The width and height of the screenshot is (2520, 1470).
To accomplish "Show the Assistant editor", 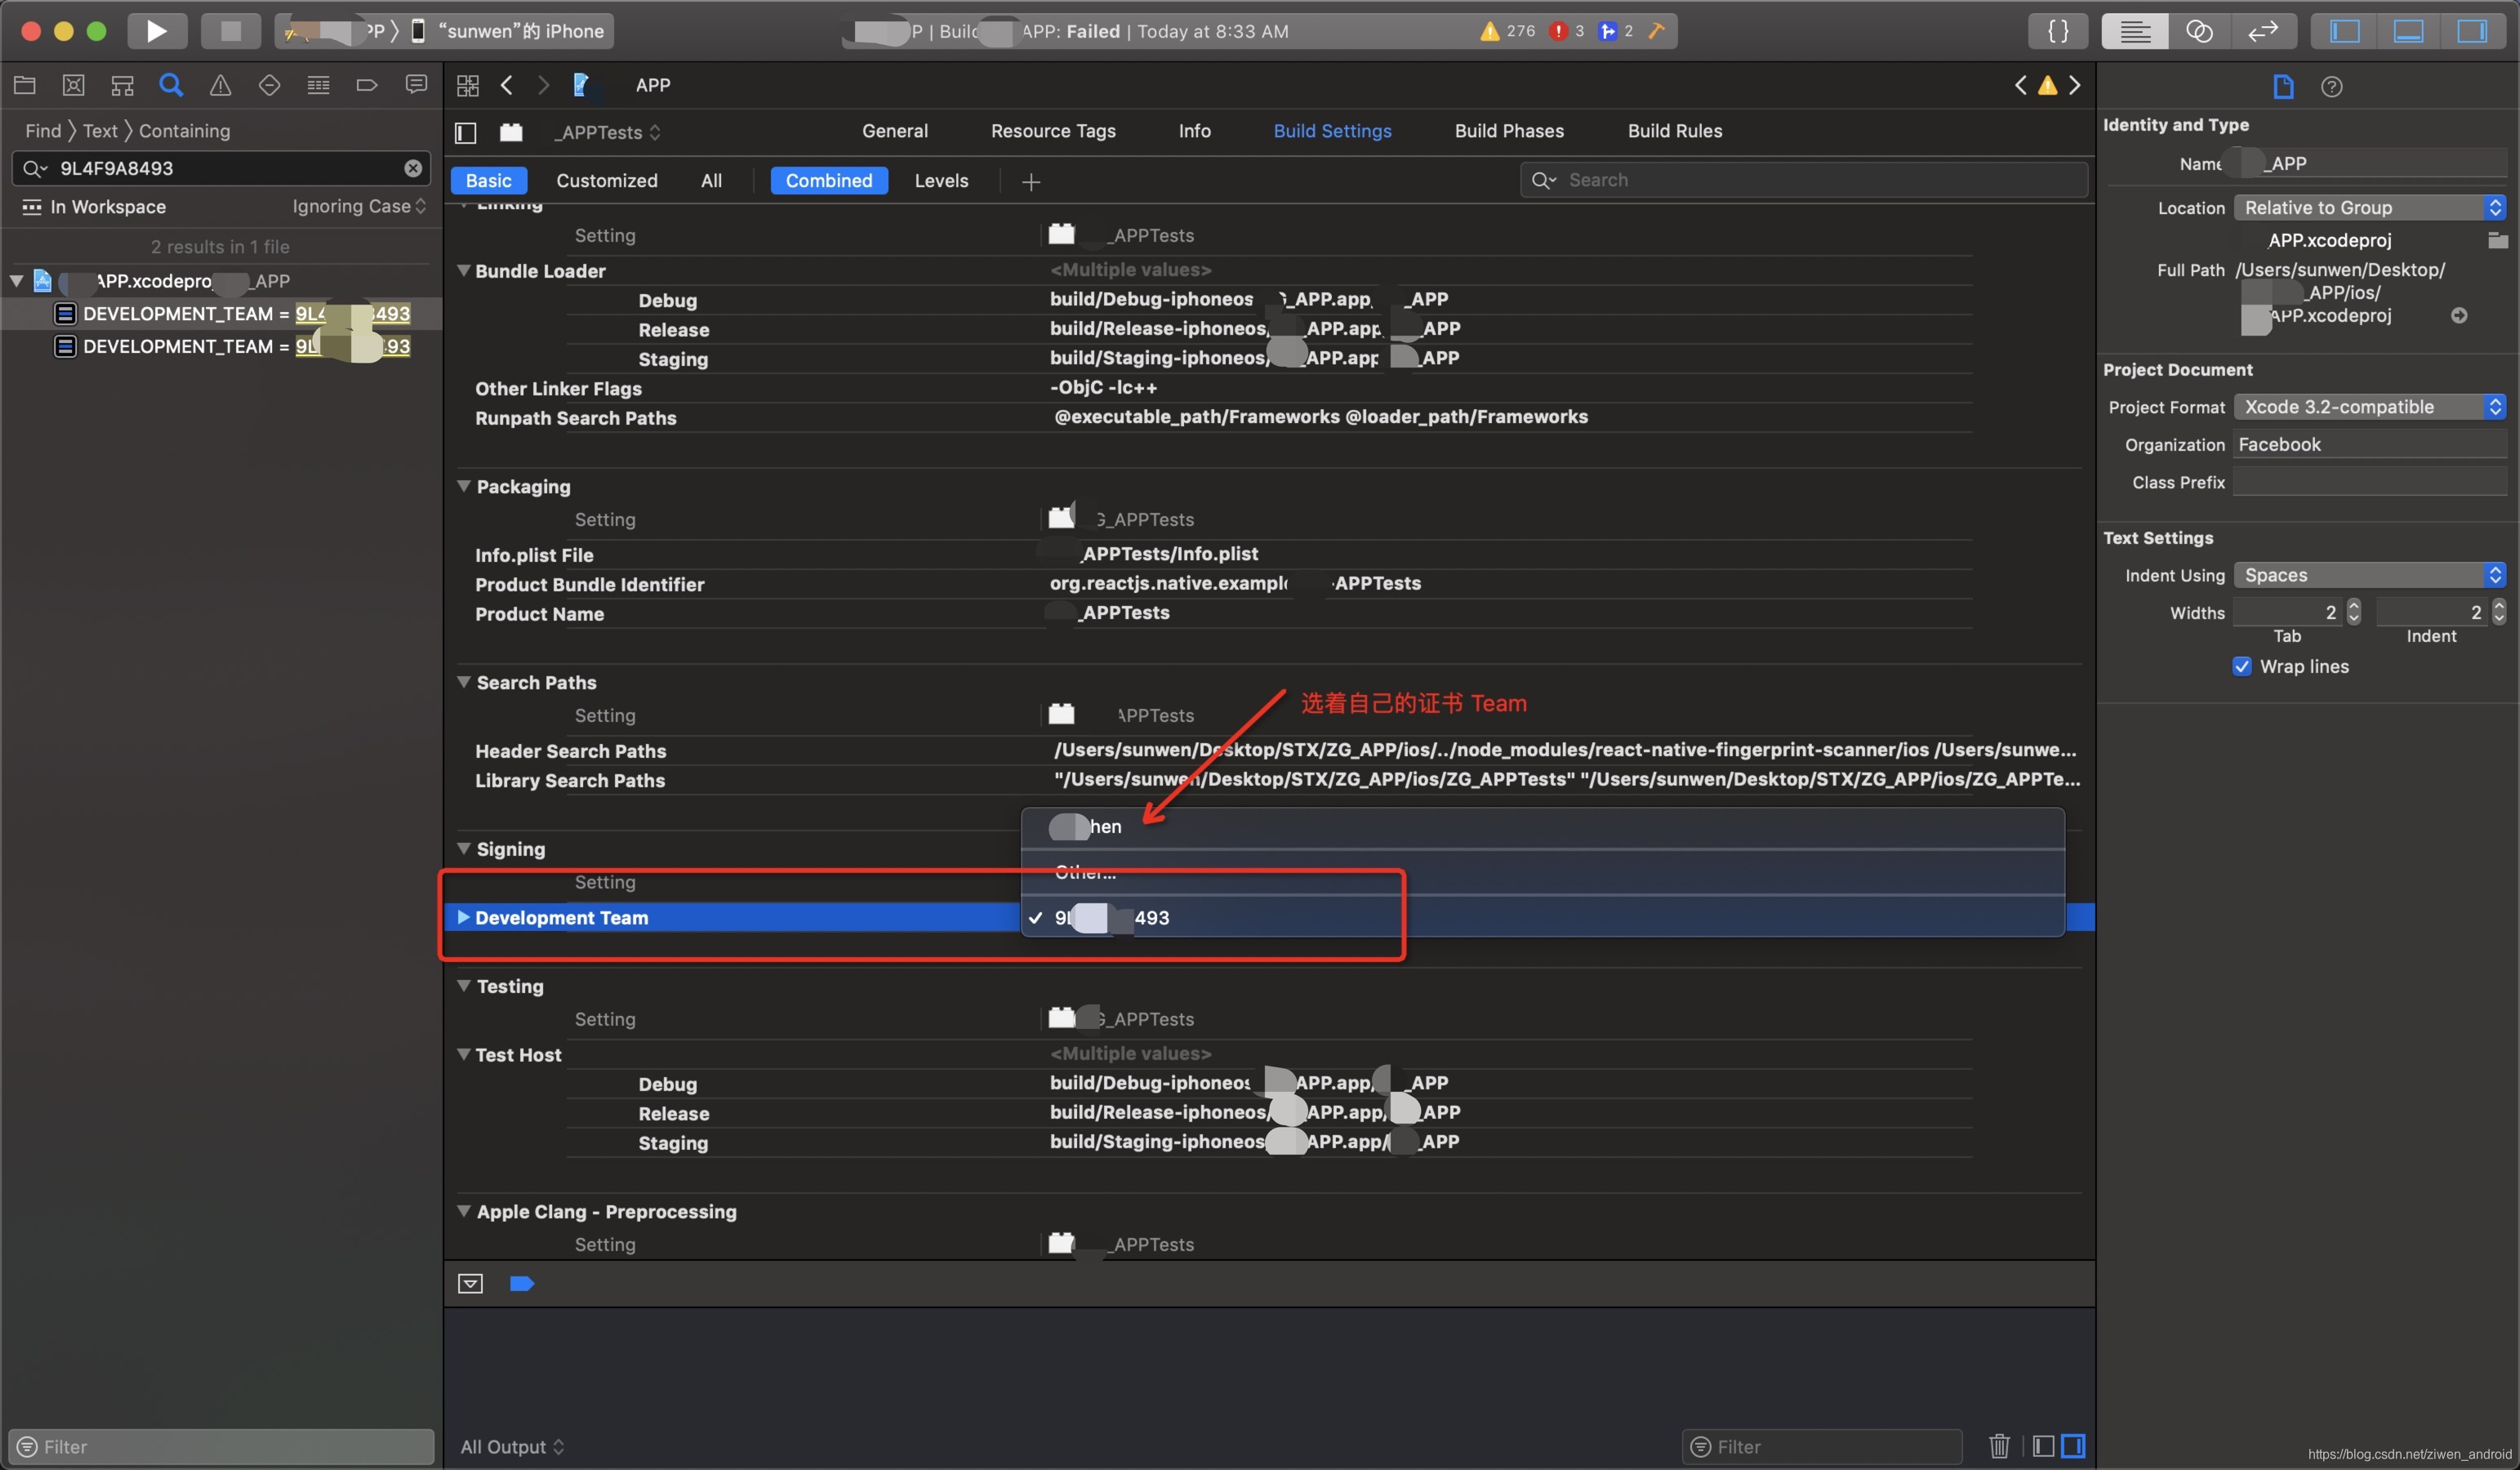I will (x=2199, y=31).
